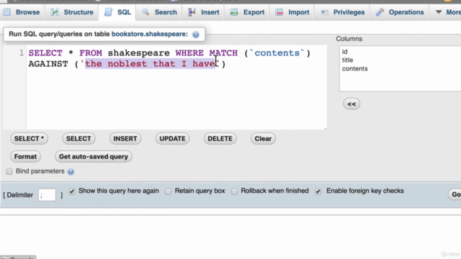
Task: Click the Import icon
Action: tap(279, 12)
